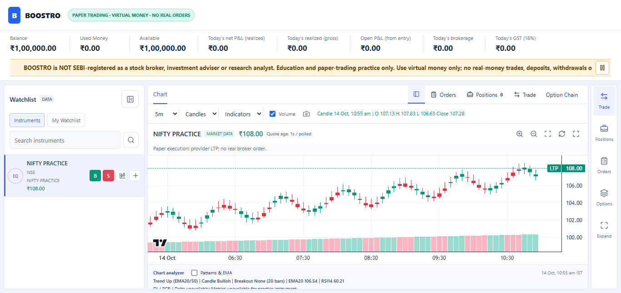Click the Used Money value
This screenshot has height=293, width=621.
pos(90,48)
